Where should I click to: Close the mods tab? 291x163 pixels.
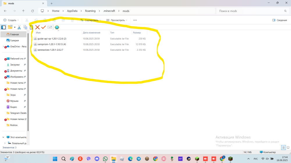[43, 3]
